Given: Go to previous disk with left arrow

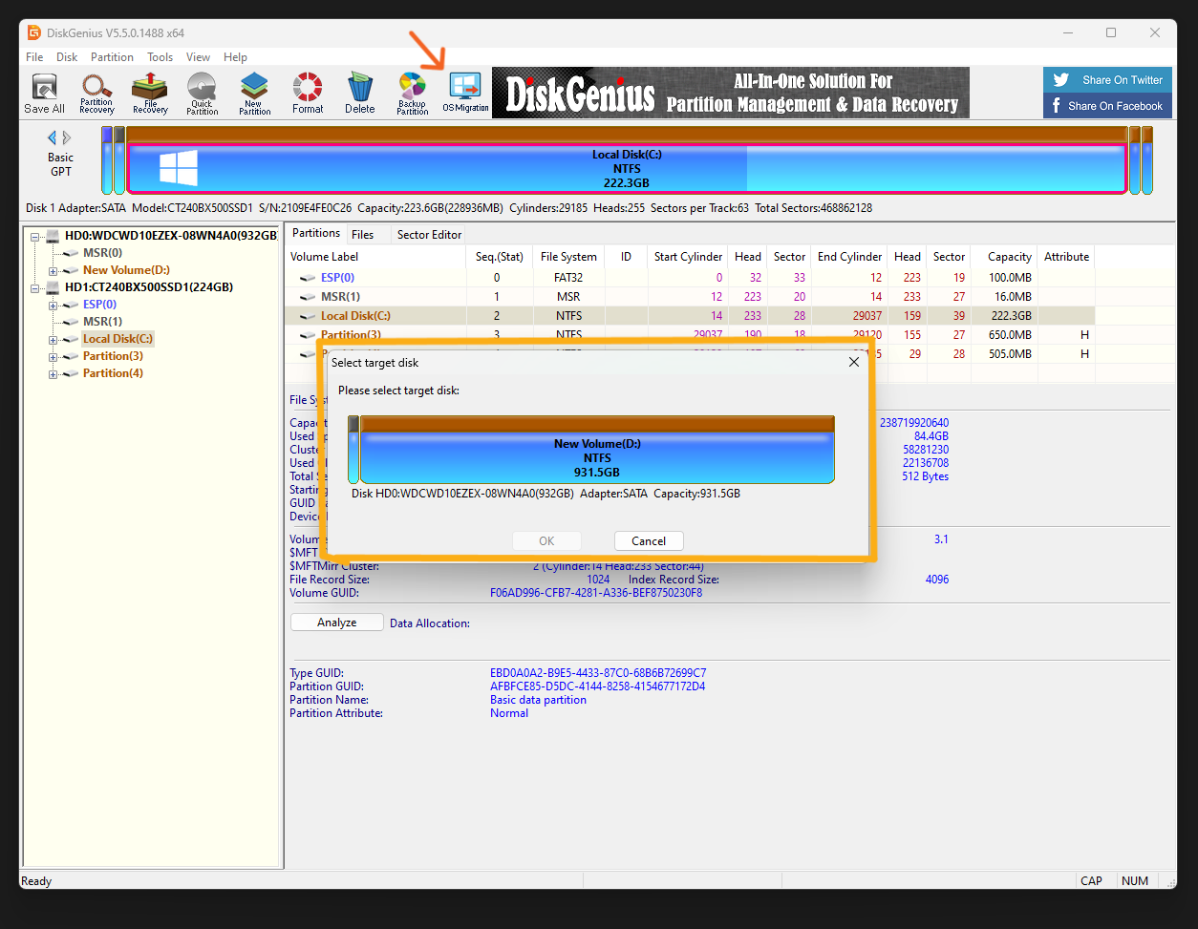Looking at the screenshot, I should click(x=53, y=137).
